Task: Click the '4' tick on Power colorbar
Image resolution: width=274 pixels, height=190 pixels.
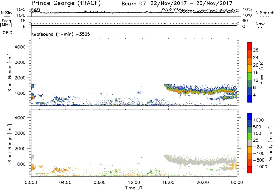Action: tap(254, 95)
